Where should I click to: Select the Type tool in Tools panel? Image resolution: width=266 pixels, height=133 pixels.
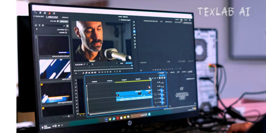coord(135,47)
